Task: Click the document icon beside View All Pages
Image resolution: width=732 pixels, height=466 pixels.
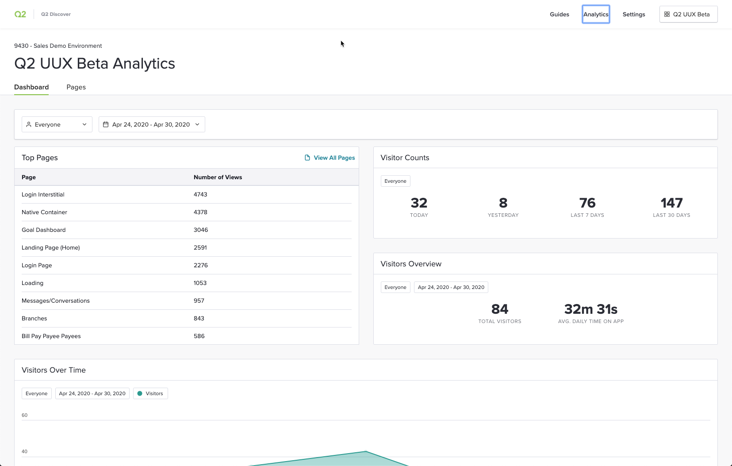Action: 307,158
